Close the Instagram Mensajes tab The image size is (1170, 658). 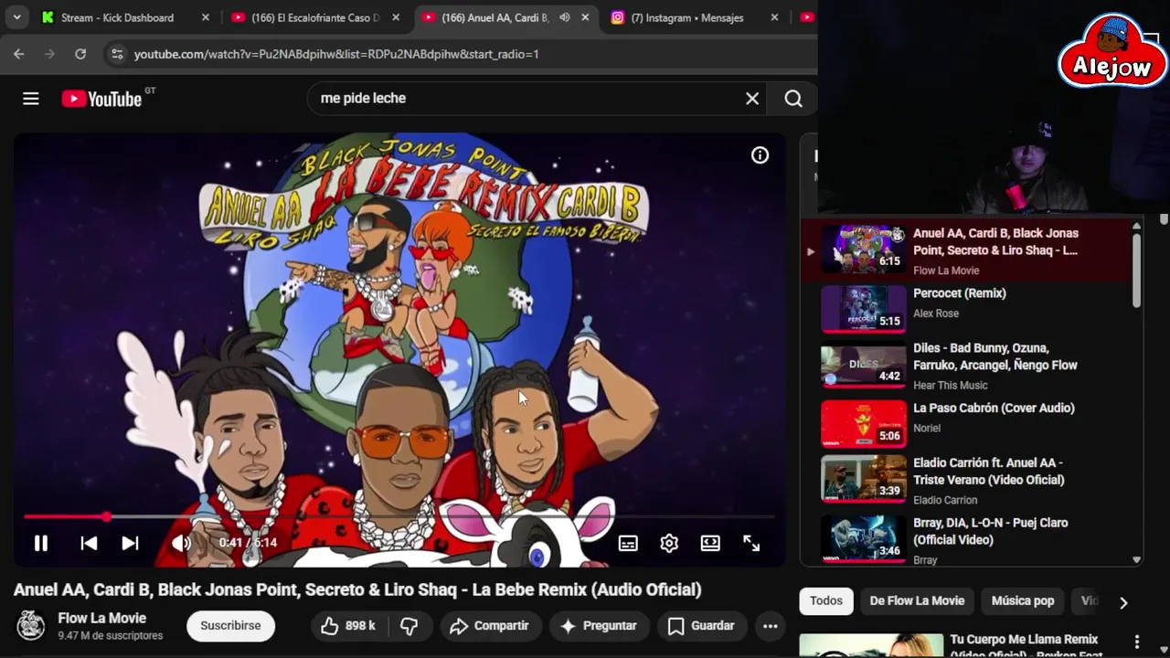click(774, 17)
